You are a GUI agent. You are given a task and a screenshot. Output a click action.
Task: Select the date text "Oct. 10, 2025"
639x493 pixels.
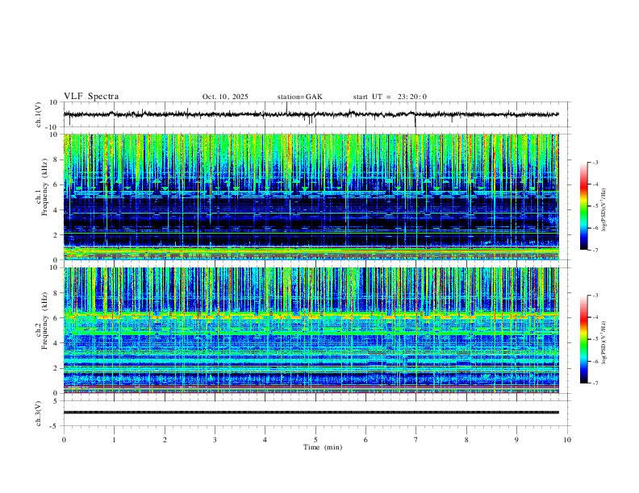tap(225, 97)
